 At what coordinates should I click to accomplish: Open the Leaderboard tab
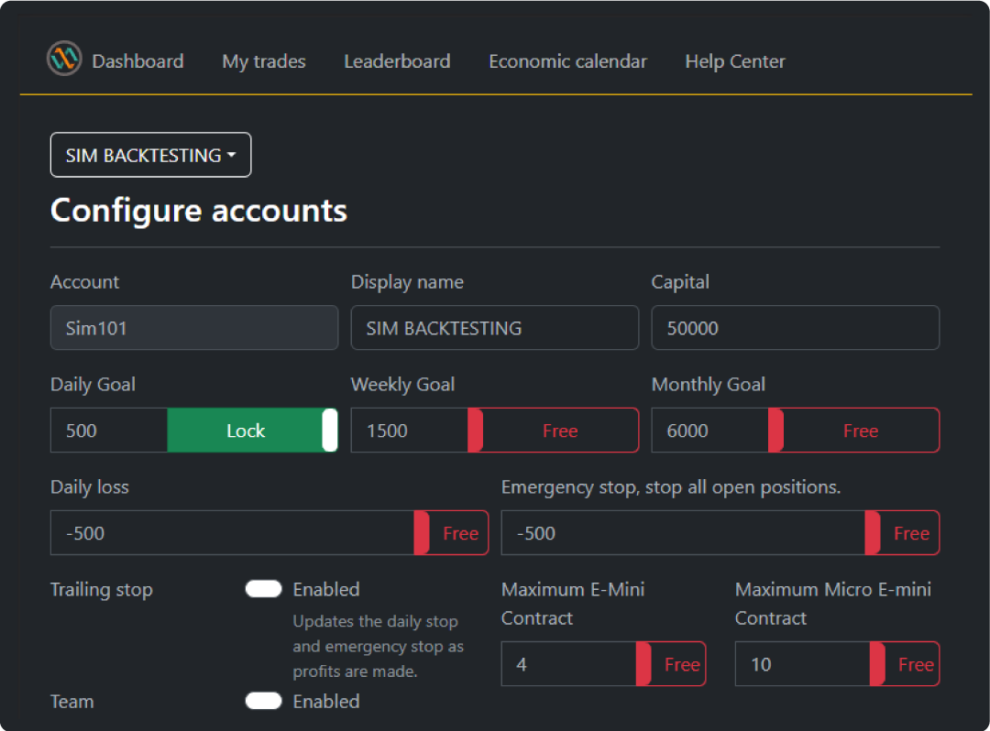coord(397,61)
